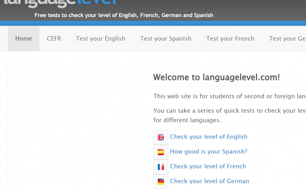Viewport: 306px width, 189px height.
Task: Open Test your French menu item
Action: coord(230,38)
